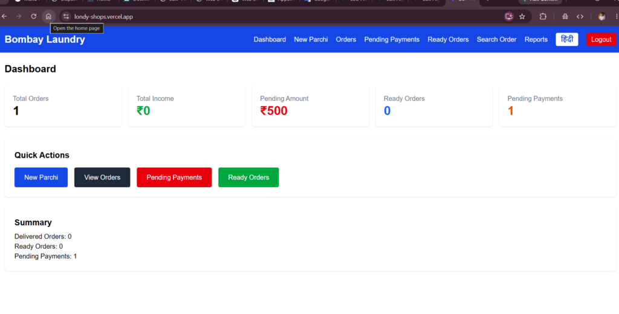Click the Summary heading
This screenshot has height=314, width=619.
point(33,222)
